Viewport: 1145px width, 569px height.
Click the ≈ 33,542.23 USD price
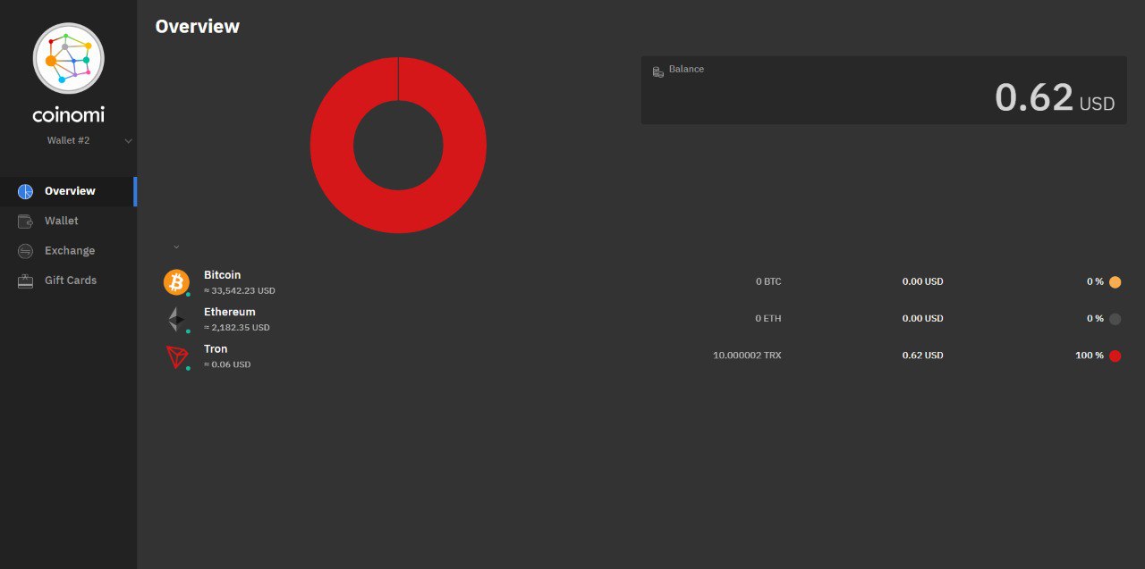240,291
